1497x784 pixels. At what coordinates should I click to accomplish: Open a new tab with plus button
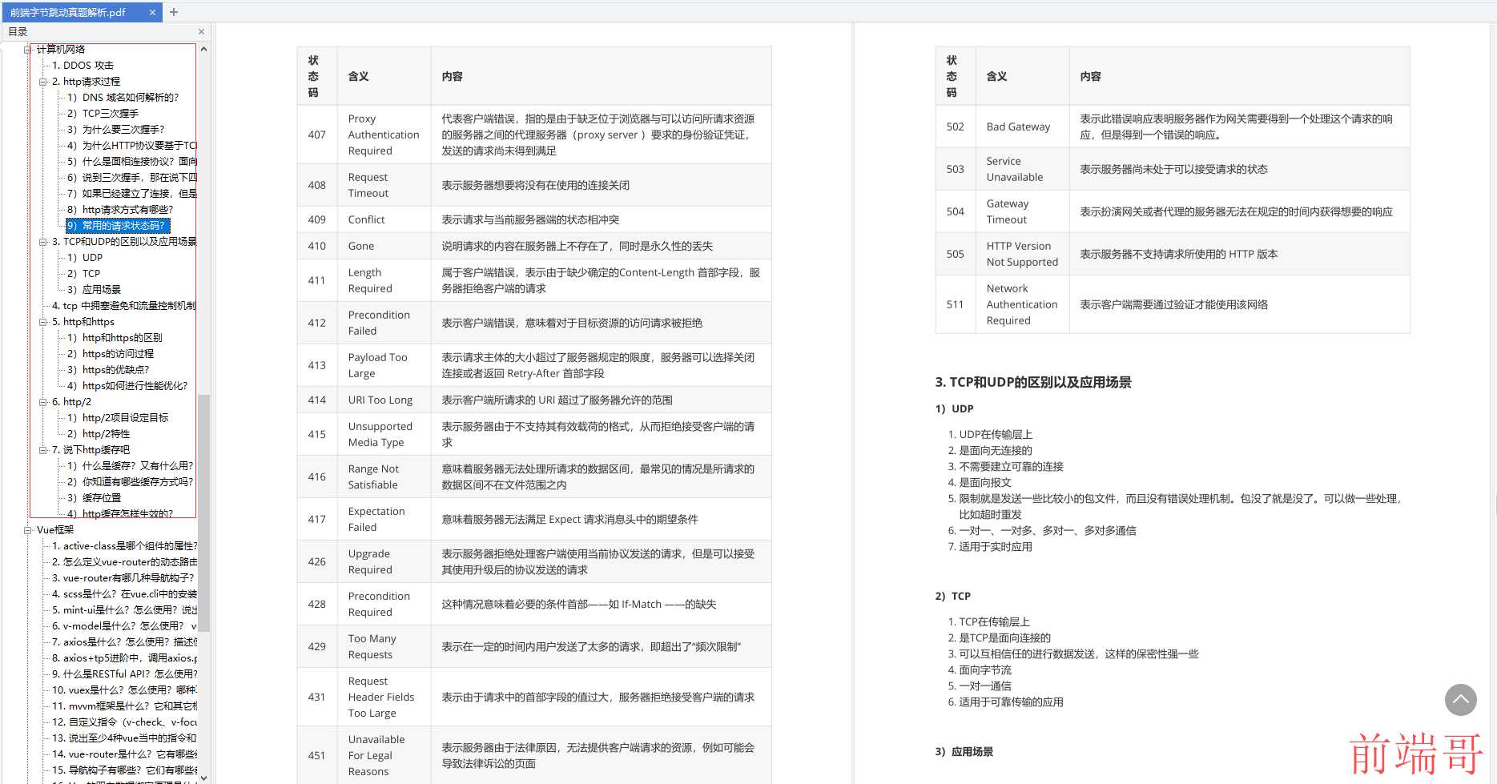[174, 12]
